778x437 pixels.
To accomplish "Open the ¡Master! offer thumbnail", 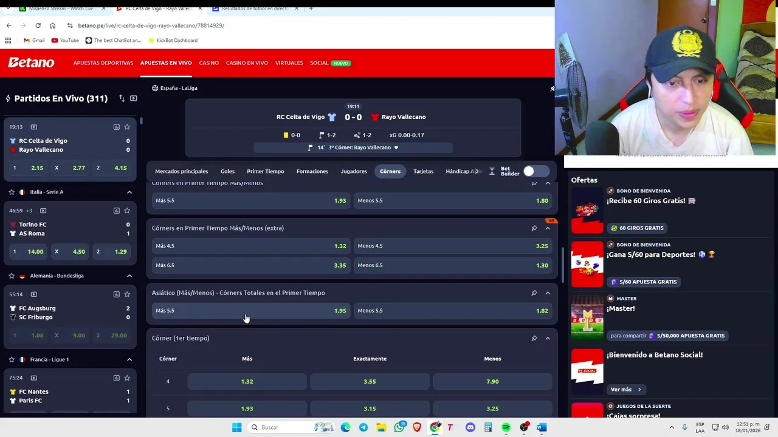I will click(587, 317).
